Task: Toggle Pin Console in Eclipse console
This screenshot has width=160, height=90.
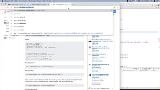Action: 149,69
